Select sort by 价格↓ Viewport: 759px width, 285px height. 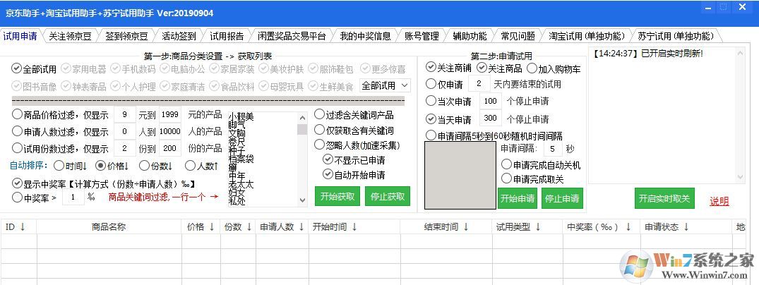113,166
